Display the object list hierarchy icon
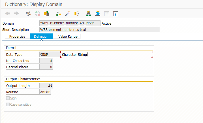 point(89,13)
